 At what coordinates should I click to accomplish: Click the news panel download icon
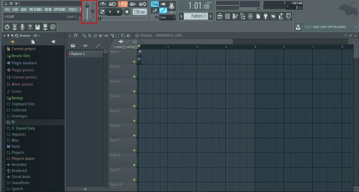pyautogui.click(x=298, y=27)
